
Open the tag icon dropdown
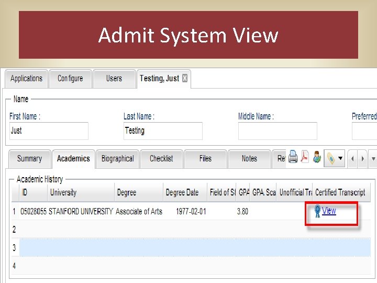pyautogui.click(x=334, y=158)
